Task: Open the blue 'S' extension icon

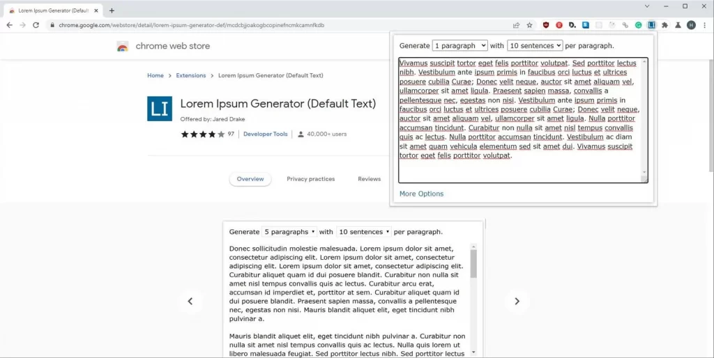Action: [586, 25]
